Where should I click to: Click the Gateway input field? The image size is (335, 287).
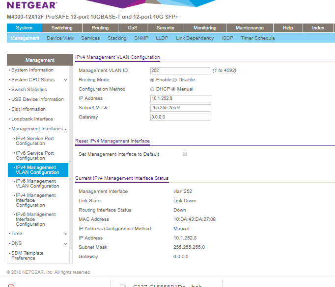pyautogui.click(x=181, y=117)
